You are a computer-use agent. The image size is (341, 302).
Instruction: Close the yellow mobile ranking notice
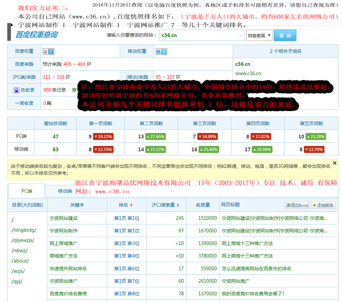tap(334, 163)
